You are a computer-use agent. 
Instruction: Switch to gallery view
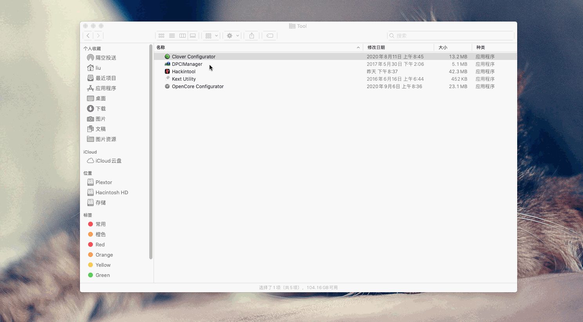coord(193,36)
